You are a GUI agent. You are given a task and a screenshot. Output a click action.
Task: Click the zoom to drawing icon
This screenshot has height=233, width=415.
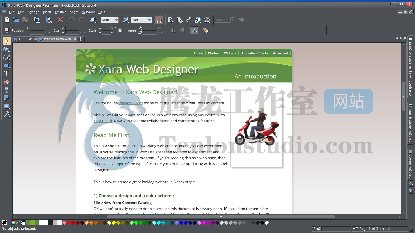pos(126,20)
